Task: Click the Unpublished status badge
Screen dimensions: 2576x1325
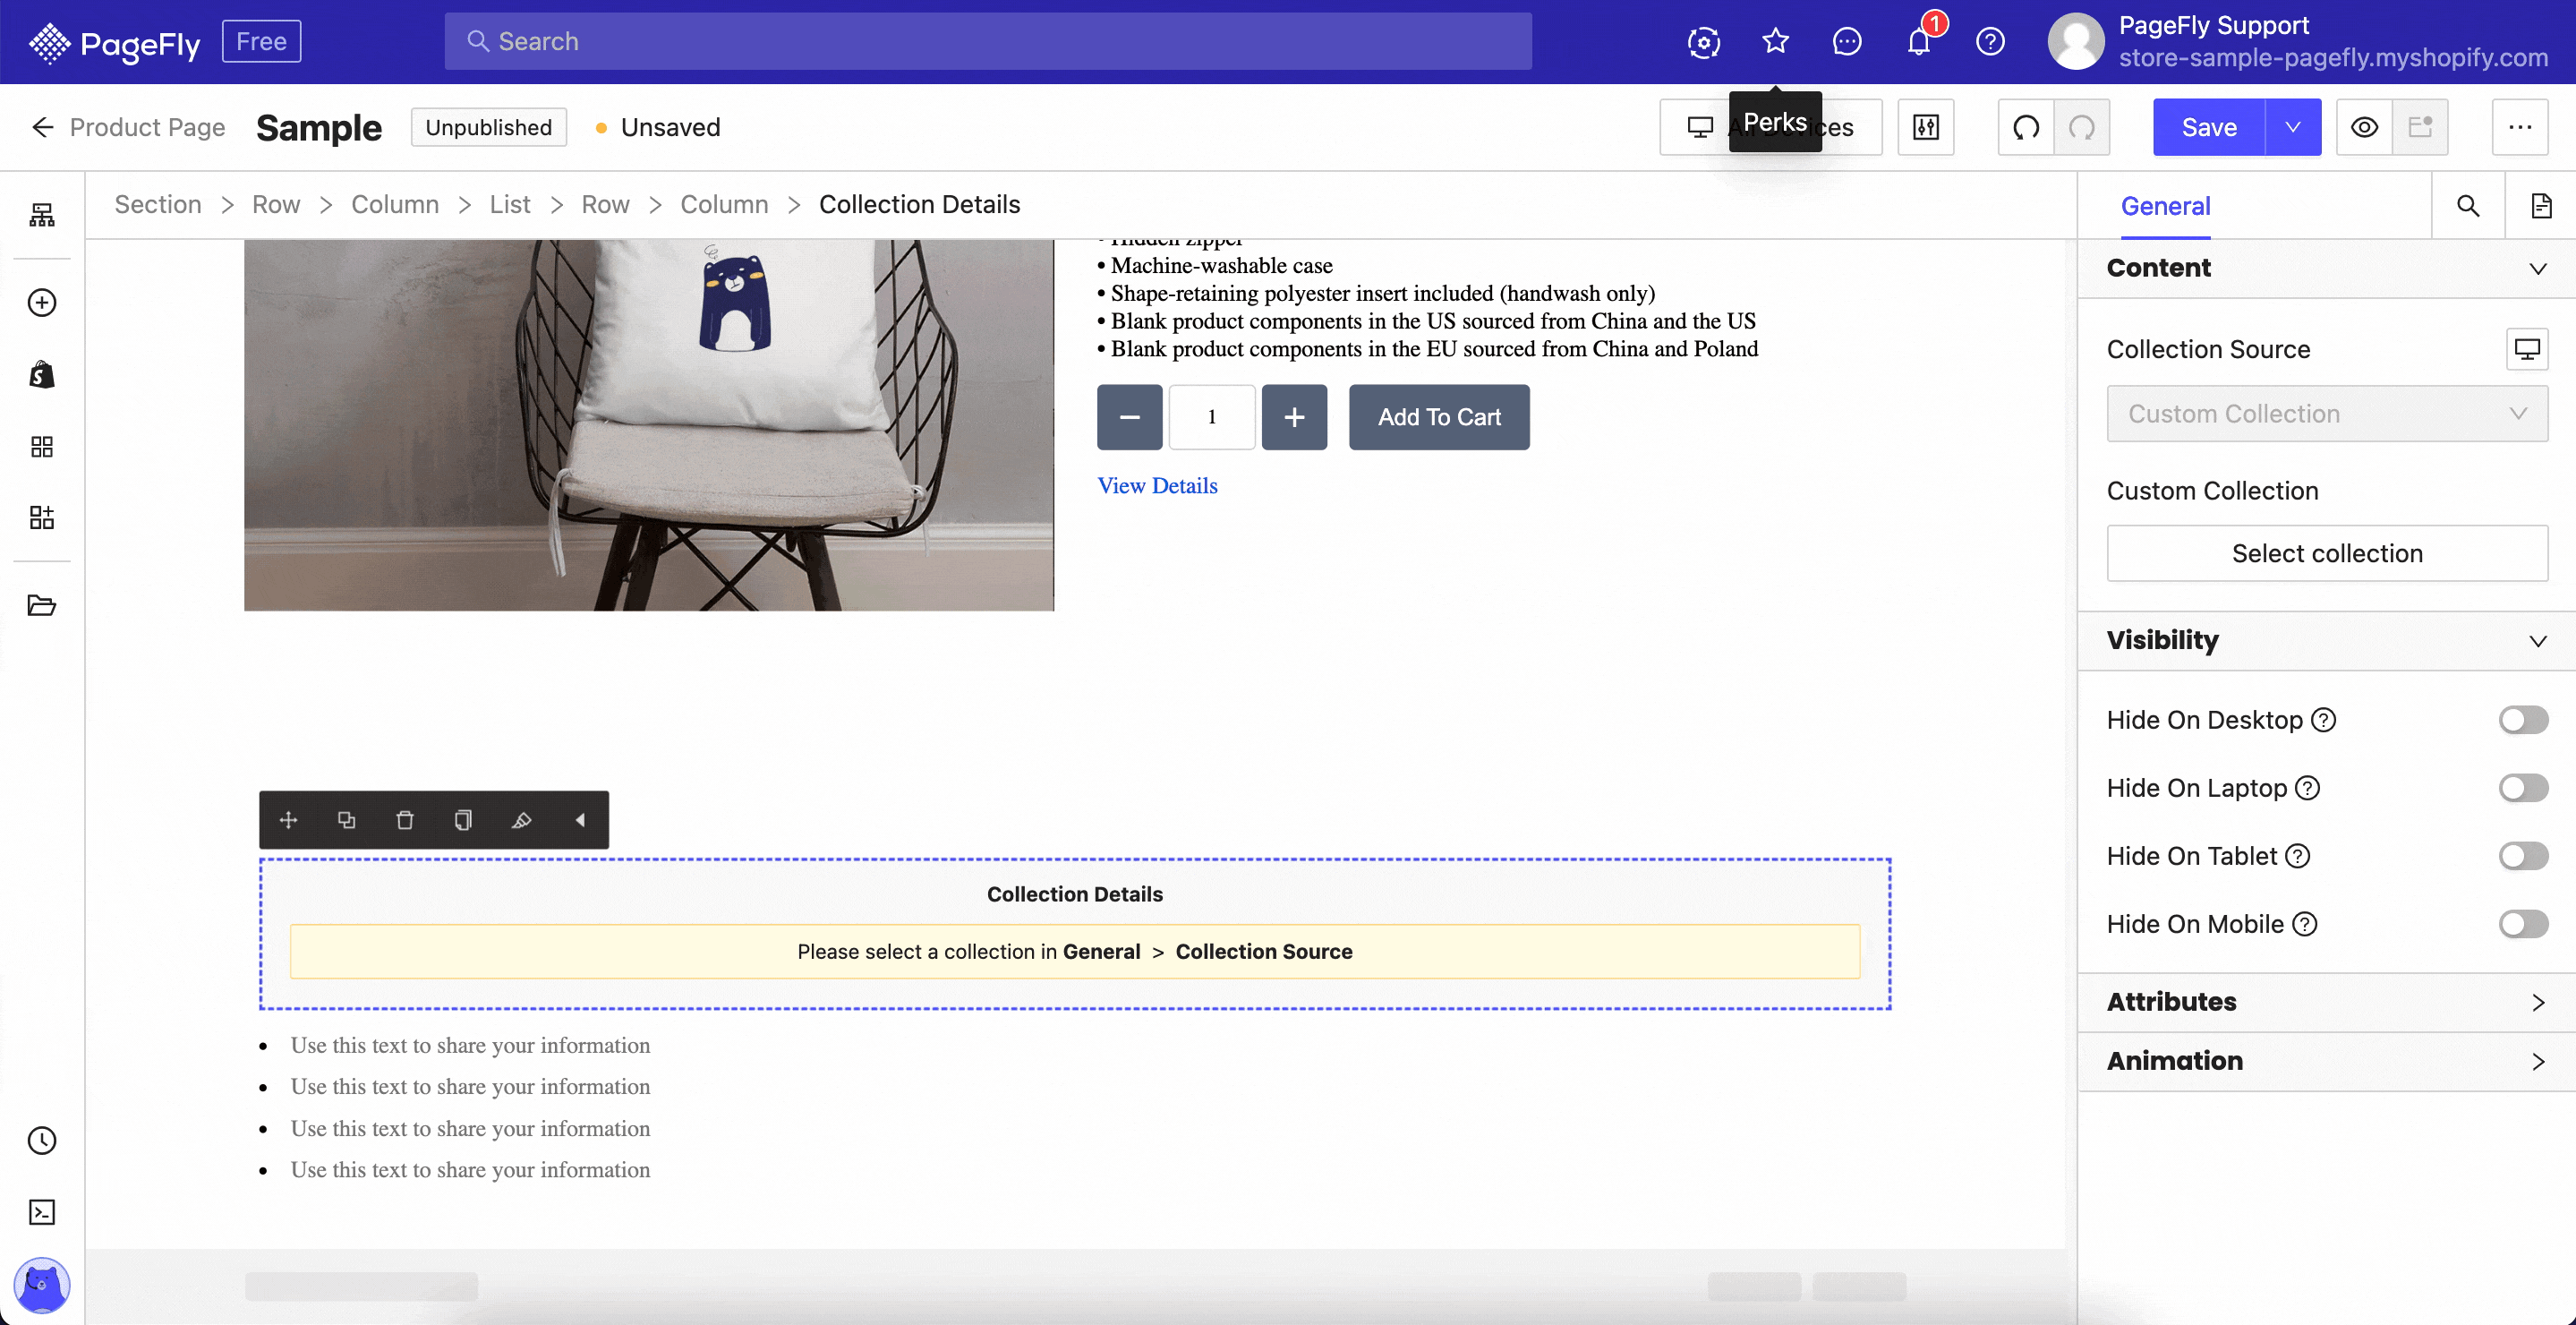Action: (488, 127)
